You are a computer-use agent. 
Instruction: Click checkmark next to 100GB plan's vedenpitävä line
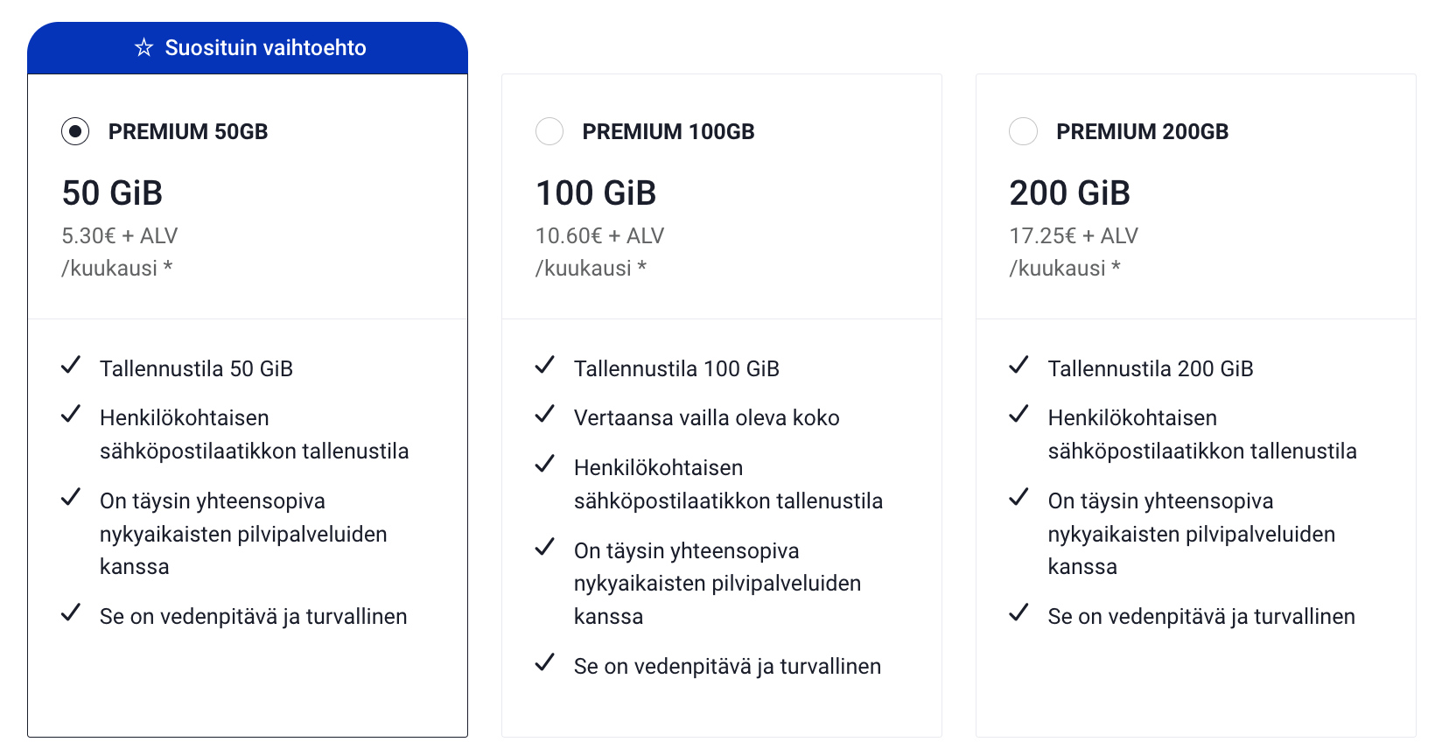click(545, 662)
